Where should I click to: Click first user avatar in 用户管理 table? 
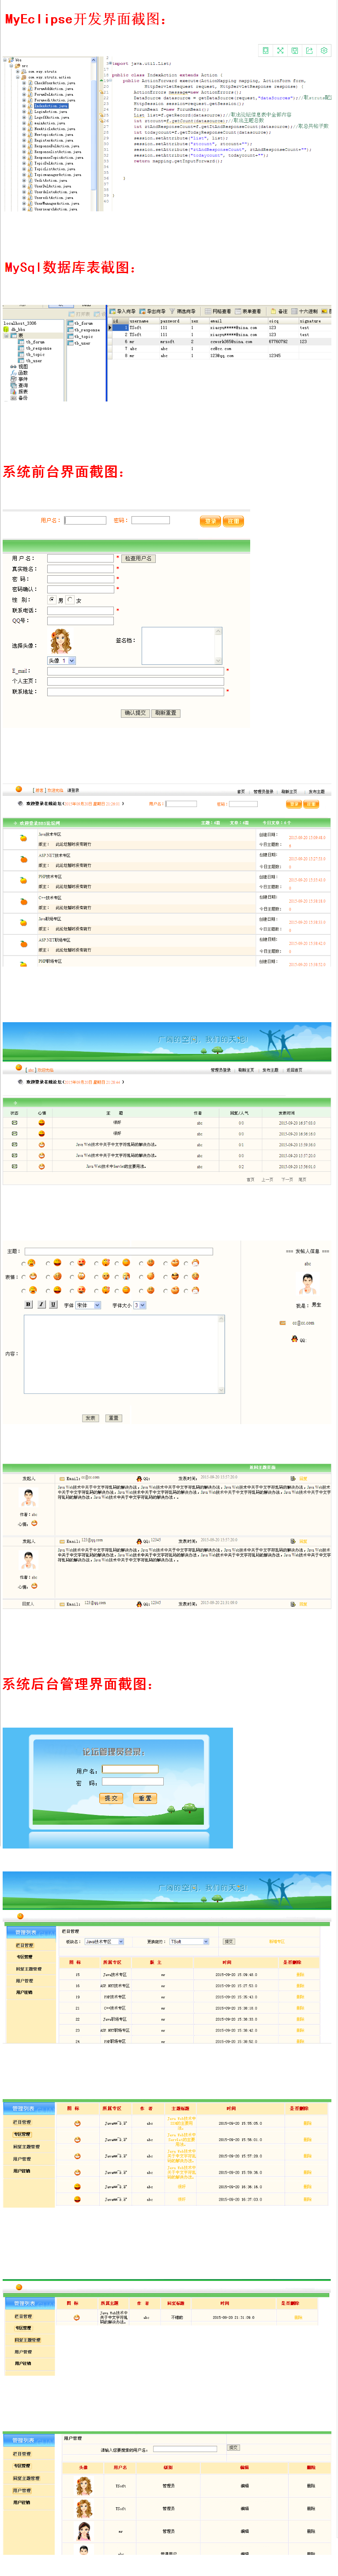[x=84, y=2486]
